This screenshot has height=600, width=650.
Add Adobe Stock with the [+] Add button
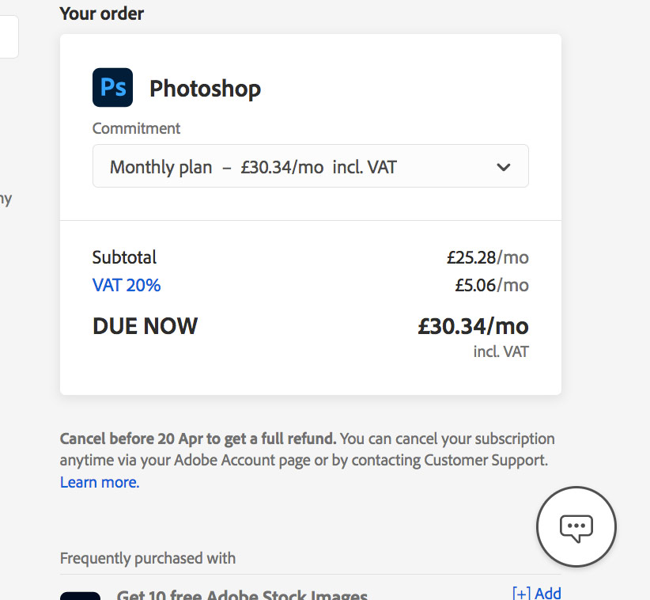(537, 593)
